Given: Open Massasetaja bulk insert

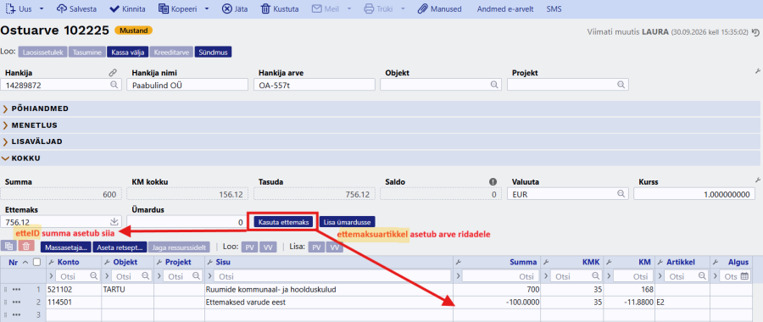Looking at the screenshot, I should pyautogui.click(x=65, y=247).
